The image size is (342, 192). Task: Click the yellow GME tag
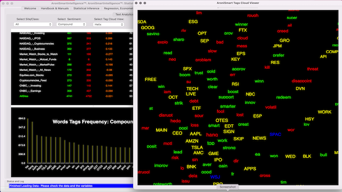(213, 154)
